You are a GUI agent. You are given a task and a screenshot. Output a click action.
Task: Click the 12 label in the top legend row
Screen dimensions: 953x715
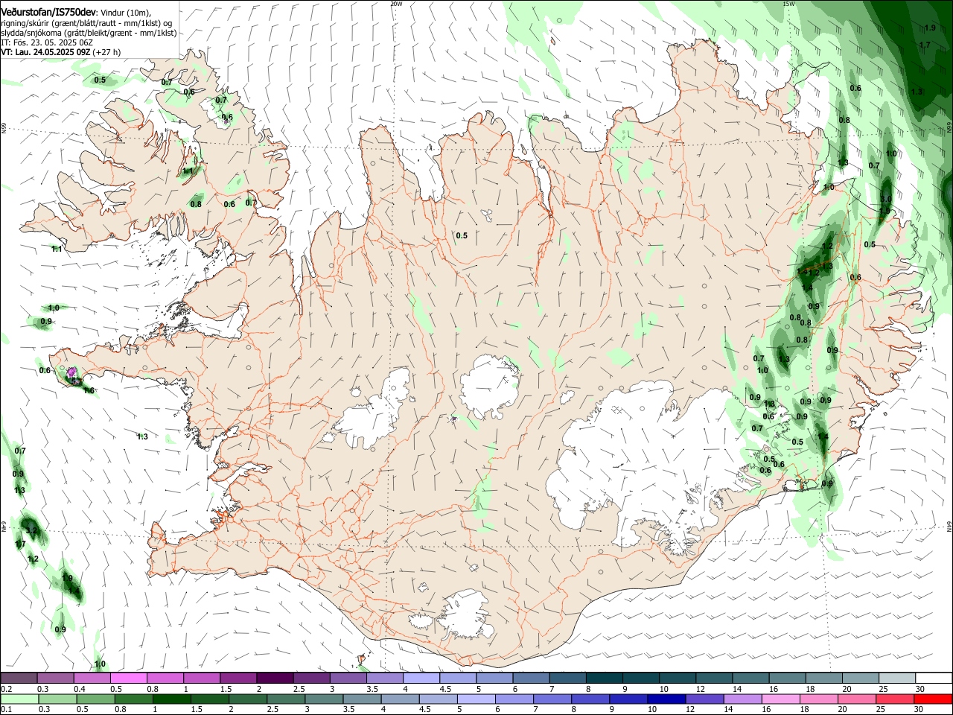tap(700, 689)
